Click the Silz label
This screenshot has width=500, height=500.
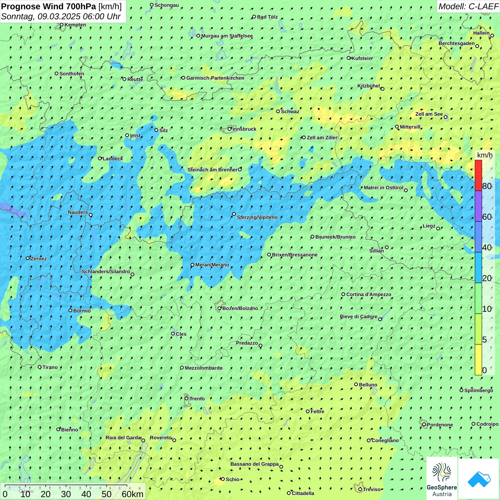164,130
